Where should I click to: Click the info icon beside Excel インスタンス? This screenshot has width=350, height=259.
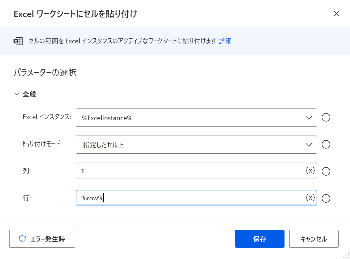tap(326, 118)
